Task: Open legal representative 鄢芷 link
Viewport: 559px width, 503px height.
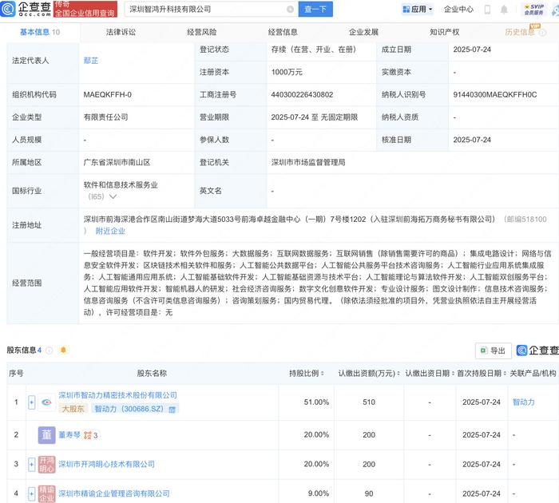Action: click(91, 61)
